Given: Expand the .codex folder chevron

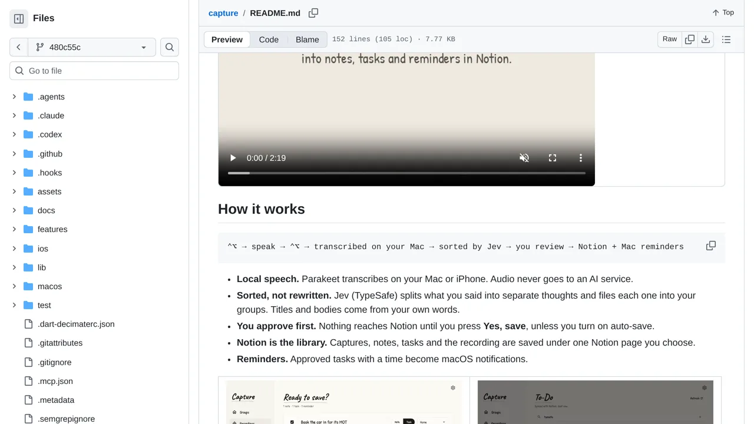Looking at the screenshot, I should click(x=14, y=134).
